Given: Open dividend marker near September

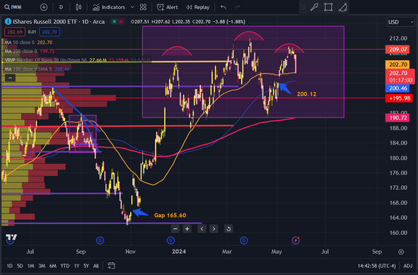Looking at the screenshot, I should pyautogui.click(x=100, y=240).
